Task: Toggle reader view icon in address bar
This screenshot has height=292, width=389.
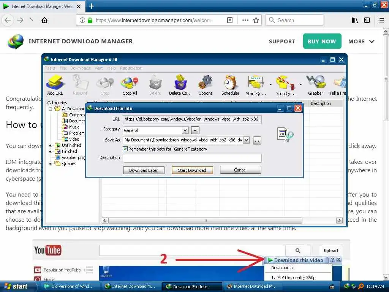Action: click(x=230, y=20)
